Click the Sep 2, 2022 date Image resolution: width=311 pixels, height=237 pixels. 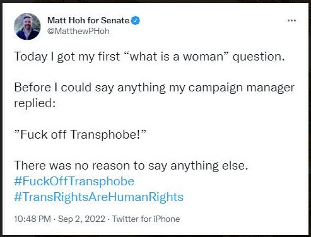[81, 219]
